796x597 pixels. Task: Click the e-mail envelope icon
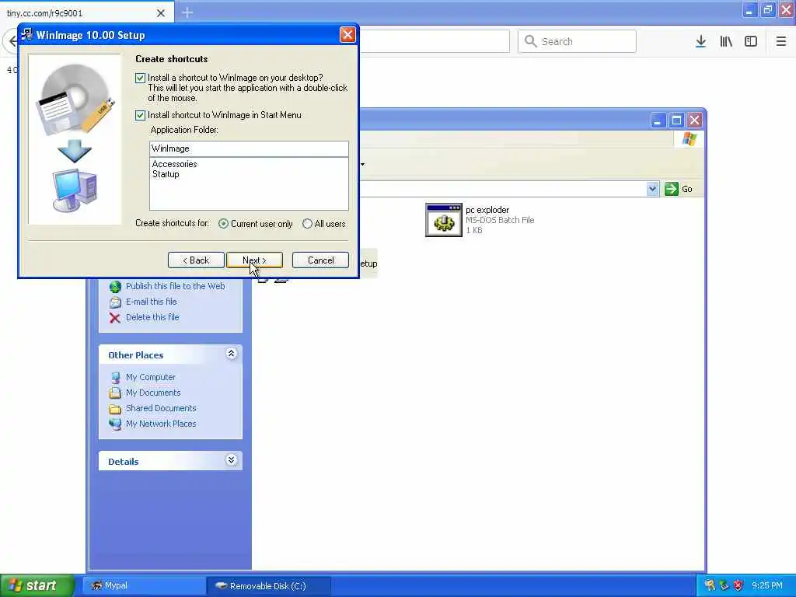click(x=115, y=302)
